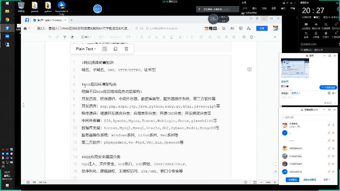Zoom in with the plus button
Viewport: 340px width, 191px height.
click(x=275, y=182)
